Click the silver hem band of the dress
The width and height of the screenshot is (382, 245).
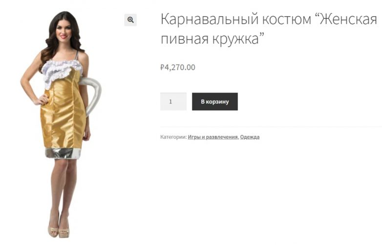63,153
